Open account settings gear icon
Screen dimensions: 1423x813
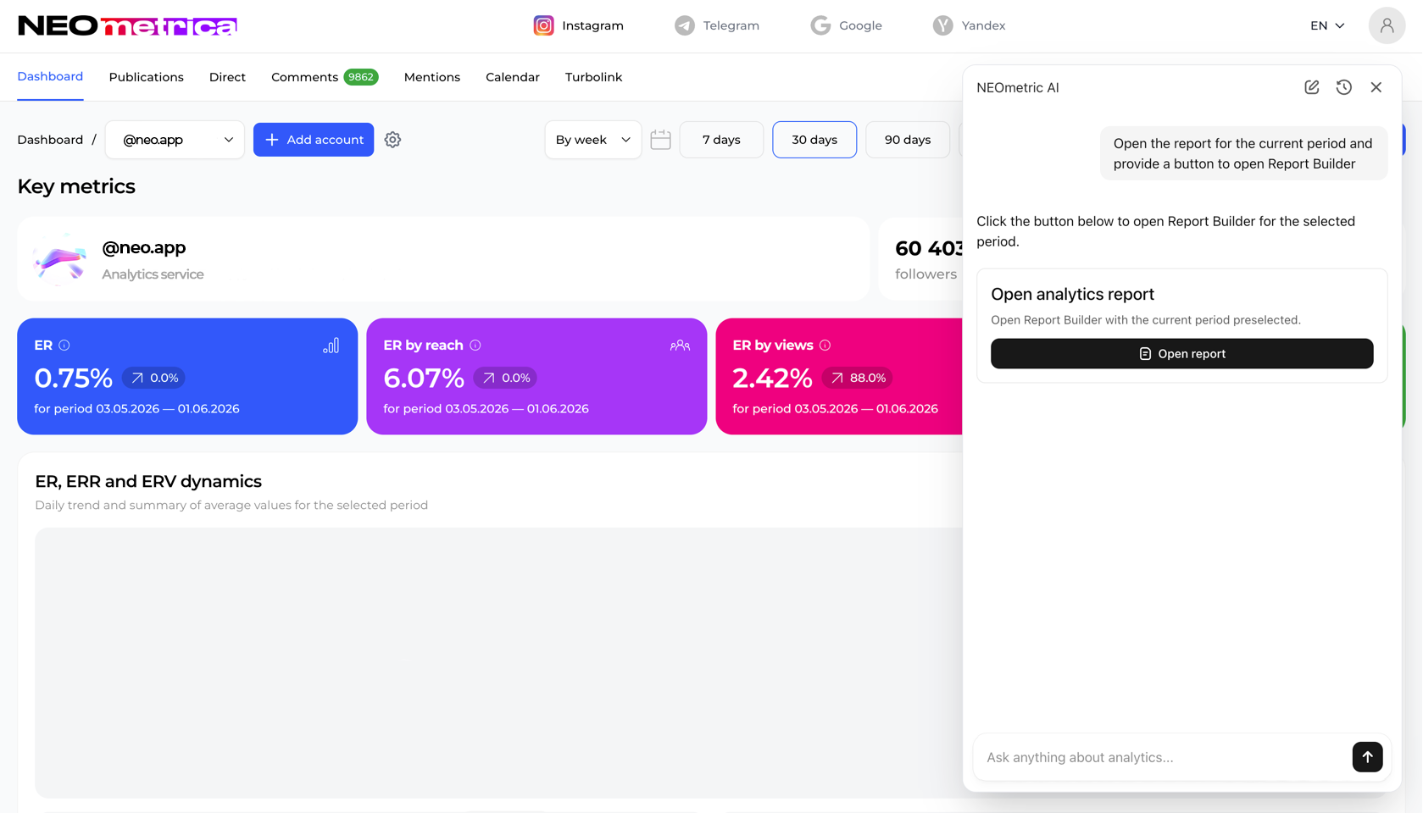[392, 140]
